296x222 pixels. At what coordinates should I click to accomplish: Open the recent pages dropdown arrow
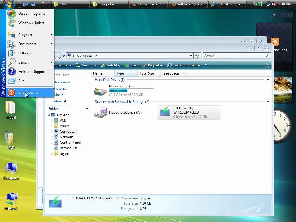click(63, 56)
